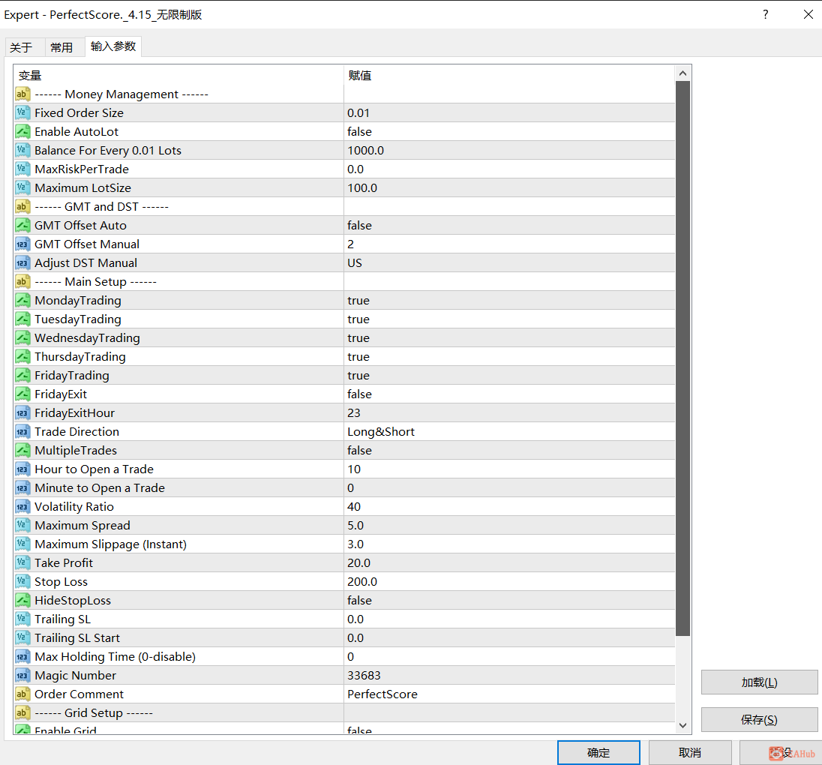This screenshot has width=822, height=765.
Task: Click the boolean icon next to TuesdayTrading
Action: (x=22, y=319)
